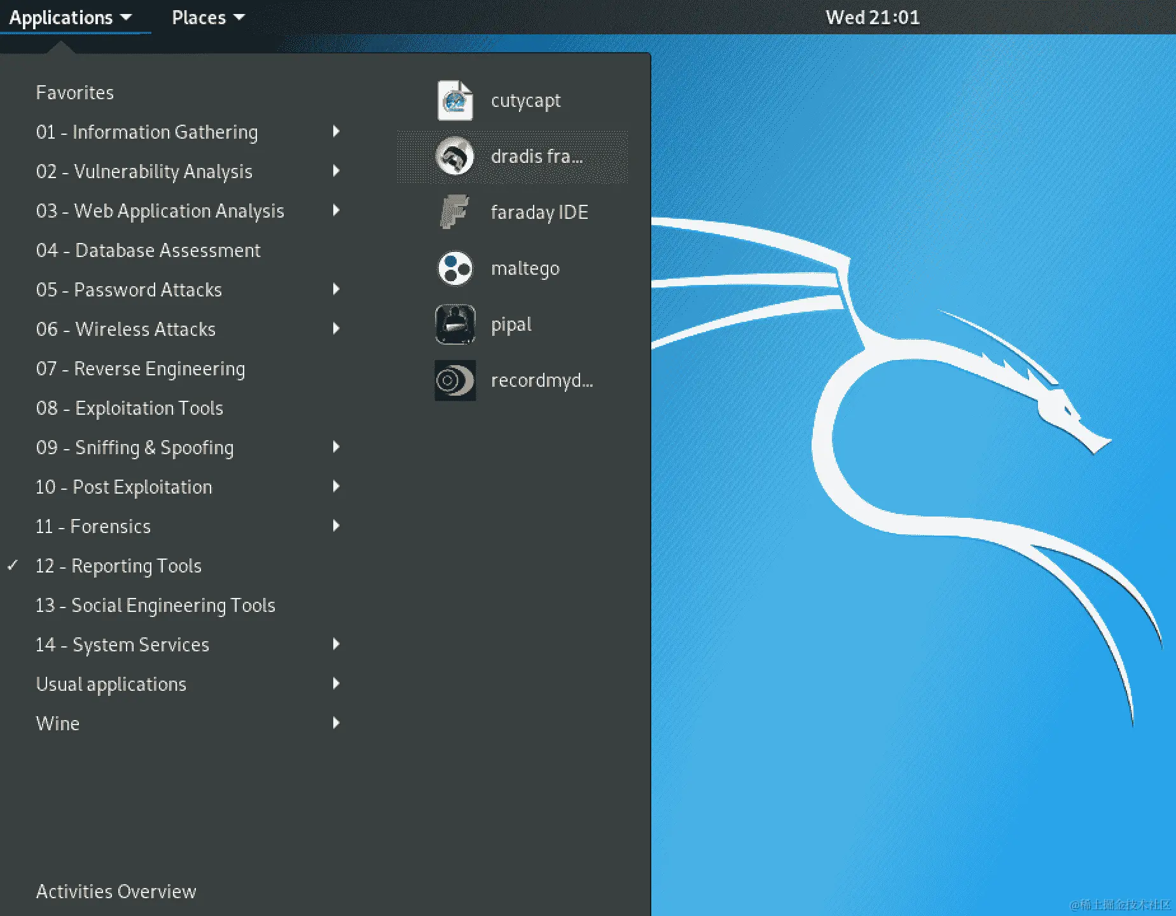The height and width of the screenshot is (916, 1176).
Task: Expand the Forensics submenu arrow
Action: coord(336,526)
